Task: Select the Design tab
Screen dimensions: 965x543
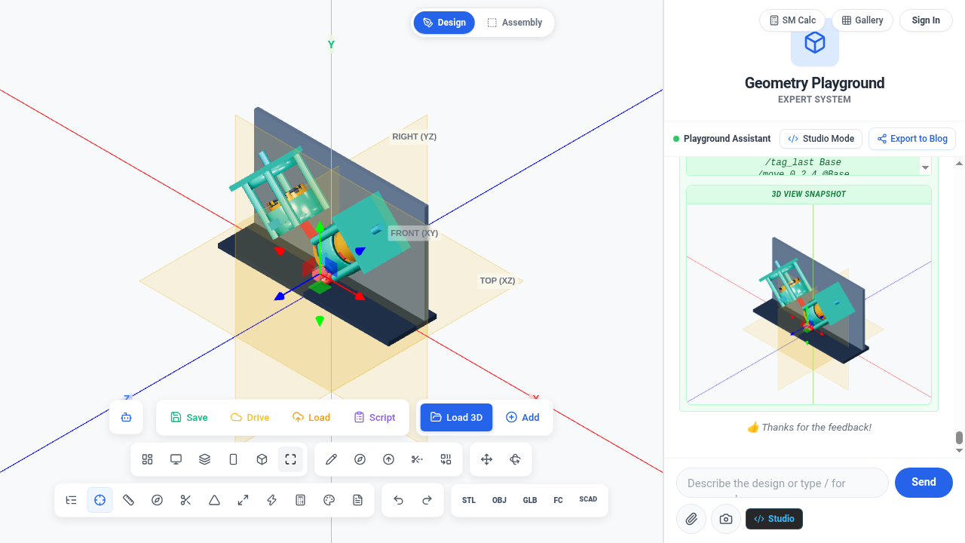Action: tap(444, 23)
